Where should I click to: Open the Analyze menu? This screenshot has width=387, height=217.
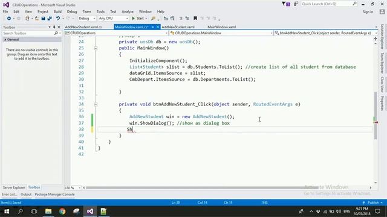pos(128,11)
